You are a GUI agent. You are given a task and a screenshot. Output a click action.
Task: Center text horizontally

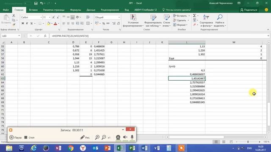[x=68, y=23]
